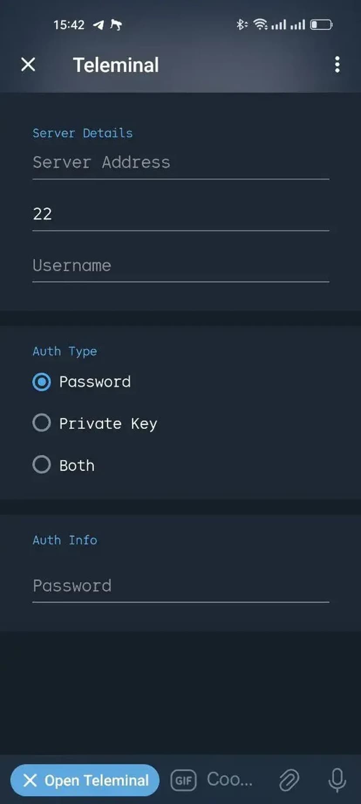Click the port field showing 22
This screenshot has width=361, height=804.
click(x=180, y=214)
